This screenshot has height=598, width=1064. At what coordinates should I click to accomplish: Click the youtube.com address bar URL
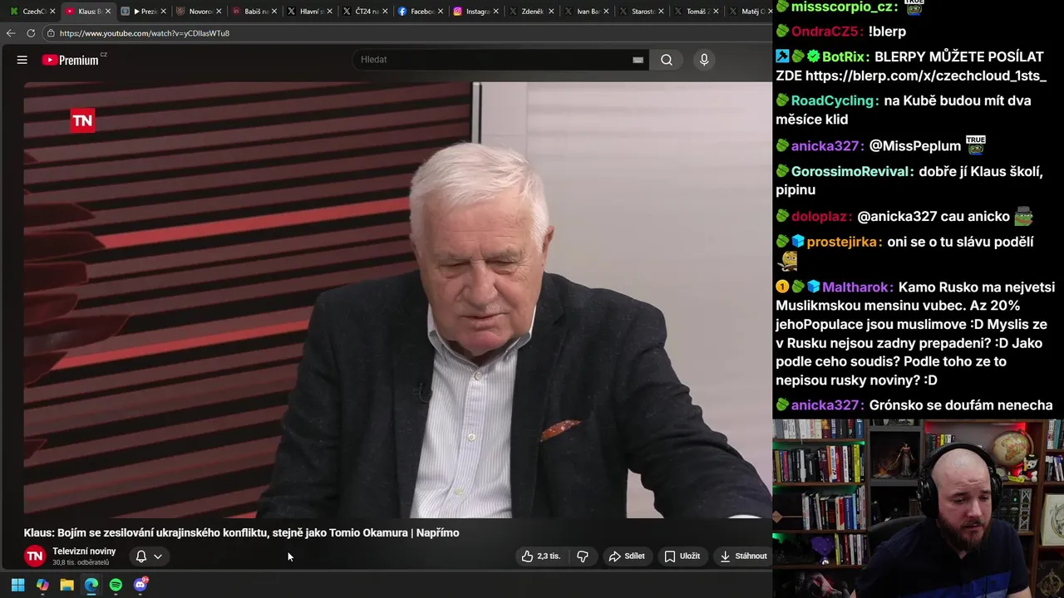point(145,33)
